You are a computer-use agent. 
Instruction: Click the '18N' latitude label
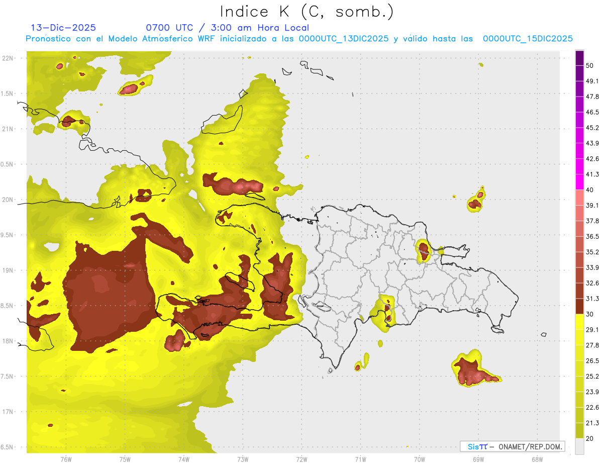(8, 341)
